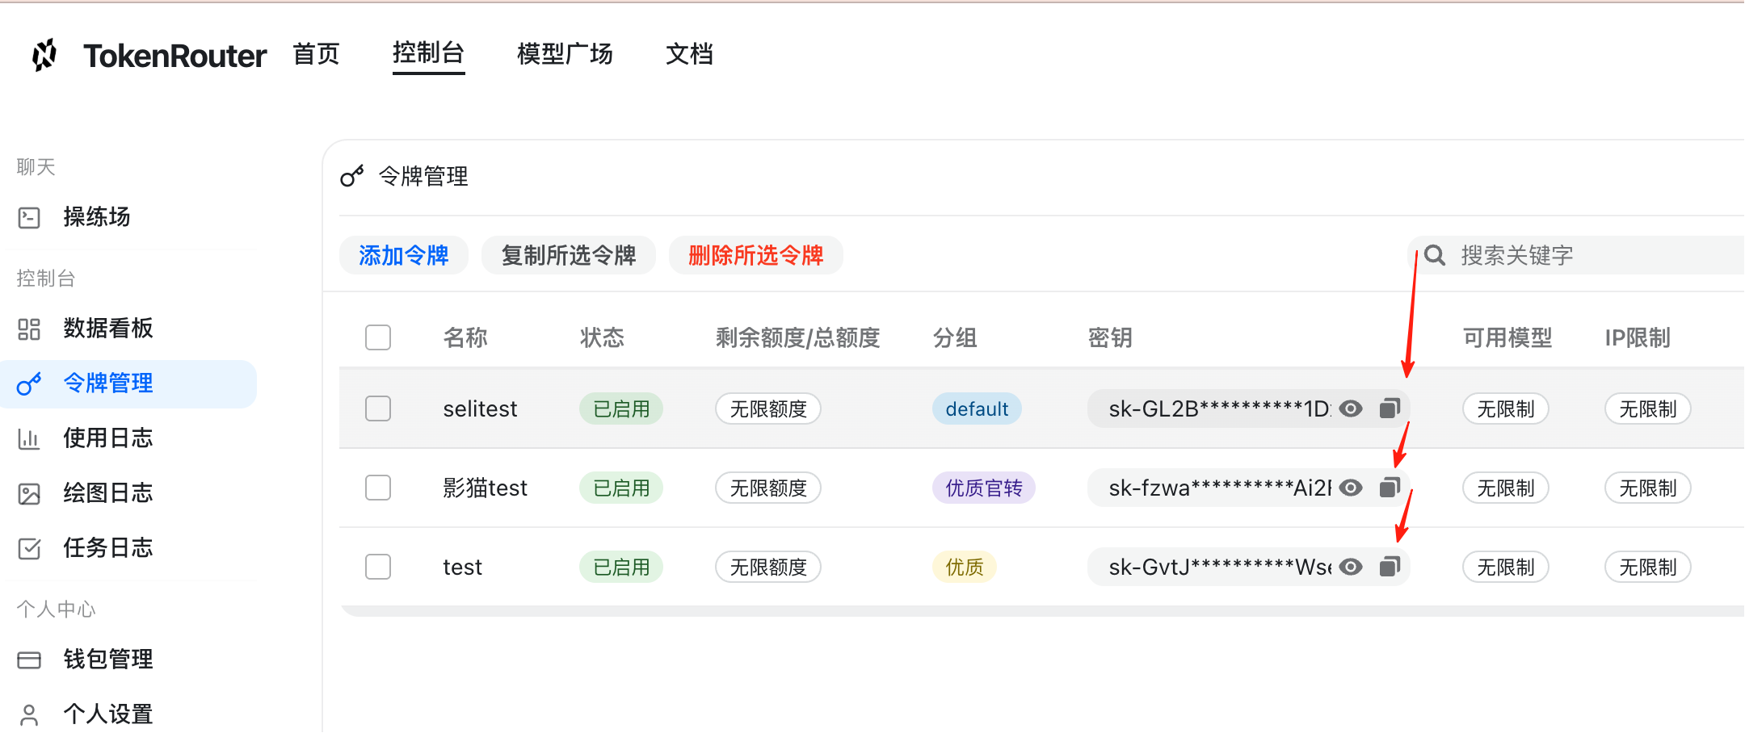This screenshot has height=733, width=1745.
Task: Click the 名称 column header
Action: click(x=465, y=337)
